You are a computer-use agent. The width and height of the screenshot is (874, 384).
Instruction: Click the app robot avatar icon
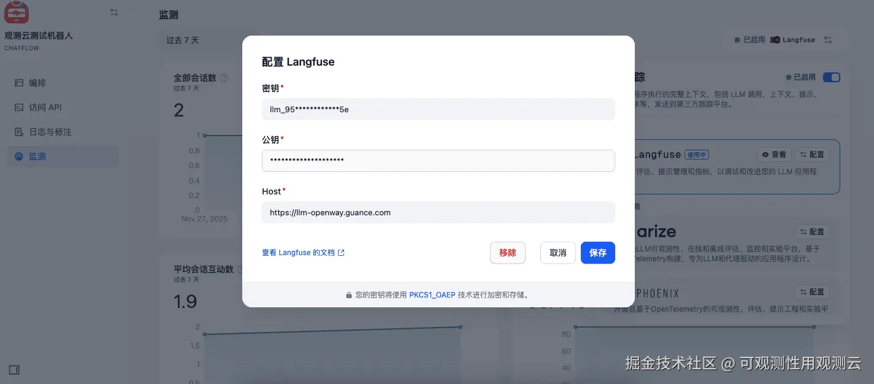tap(17, 12)
